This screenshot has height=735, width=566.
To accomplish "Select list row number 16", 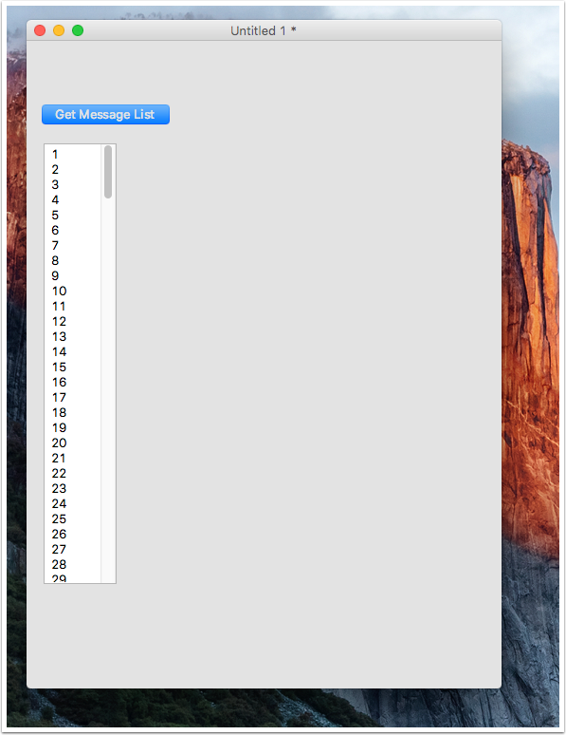I will coord(73,382).
